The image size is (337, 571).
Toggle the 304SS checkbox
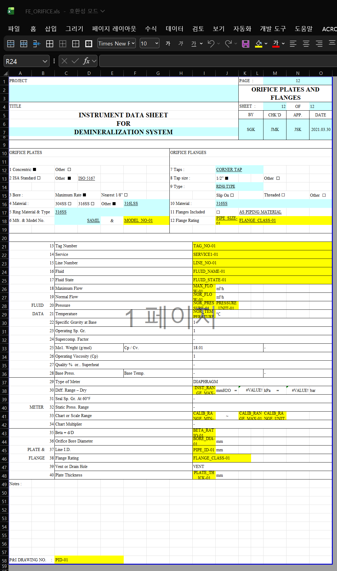(x=70, y=204)
